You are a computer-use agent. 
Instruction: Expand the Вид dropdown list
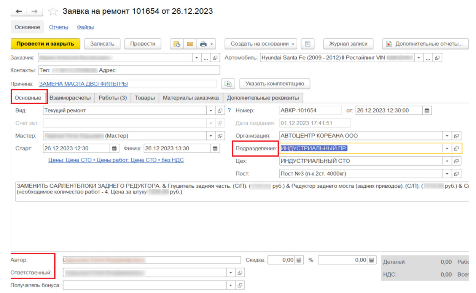(211, 111)
